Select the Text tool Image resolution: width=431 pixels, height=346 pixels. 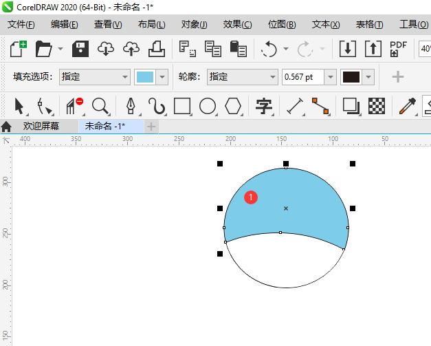(264, 106)
